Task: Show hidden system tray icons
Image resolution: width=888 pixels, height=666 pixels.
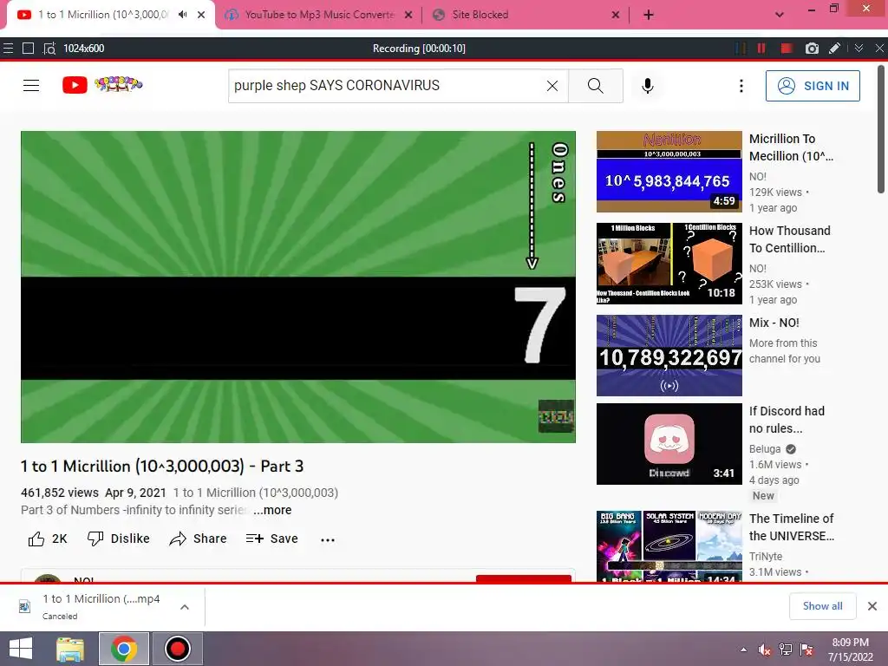Action: [743, 650]
